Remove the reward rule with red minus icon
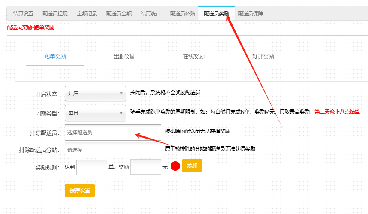 coord(175,166)
